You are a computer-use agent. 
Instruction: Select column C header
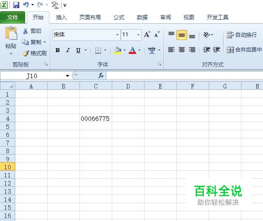click(96, 86)
